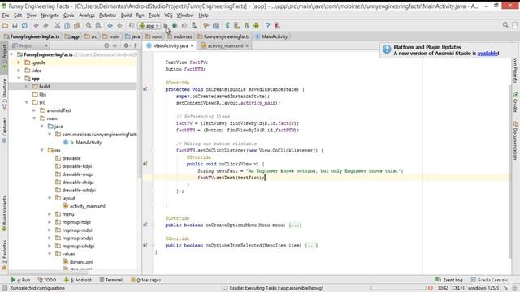This screenshot has width=520, height=292.
Task: Click the windows-1252 encoding indicator
Action: tap(483, 288)
